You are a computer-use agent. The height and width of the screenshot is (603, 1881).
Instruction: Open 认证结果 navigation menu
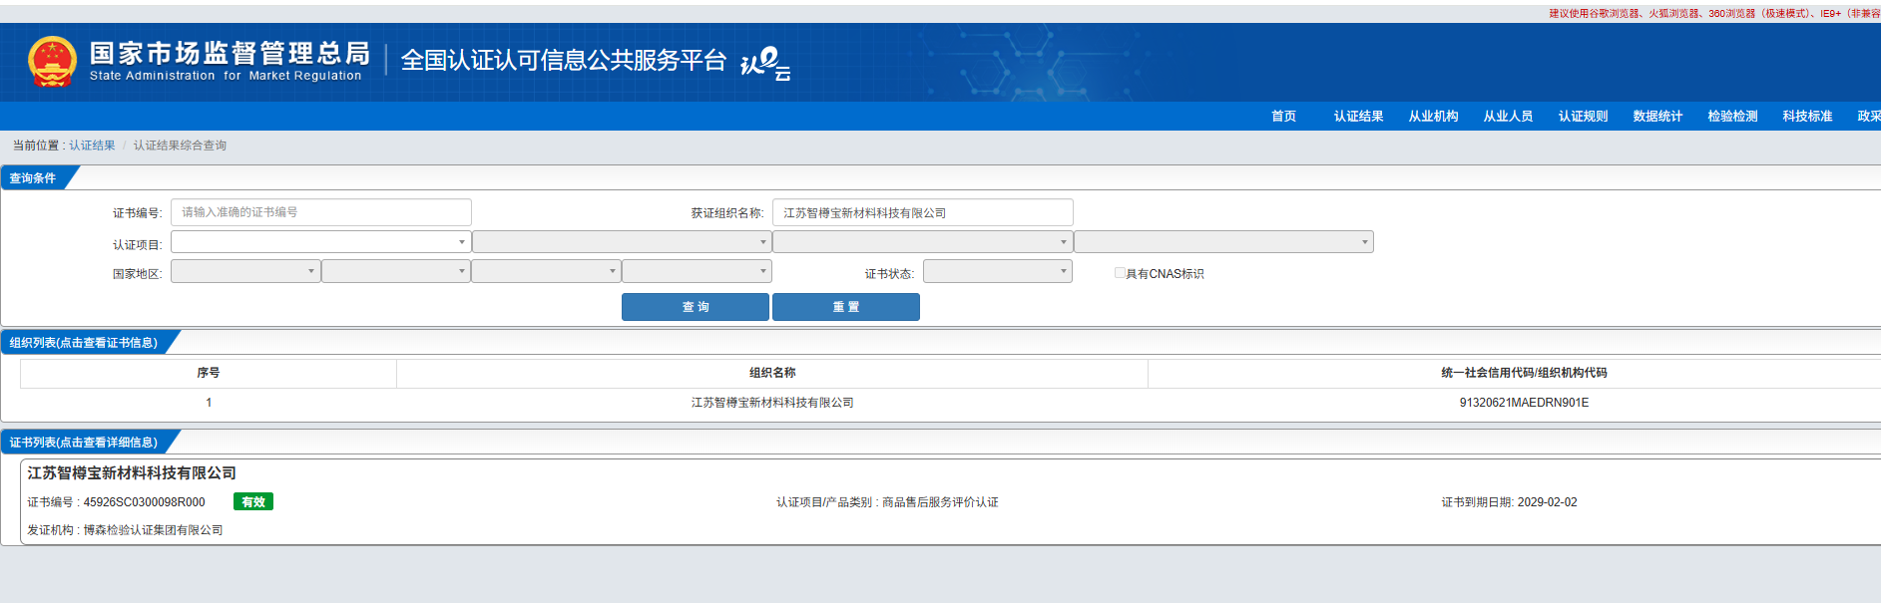1358,117
